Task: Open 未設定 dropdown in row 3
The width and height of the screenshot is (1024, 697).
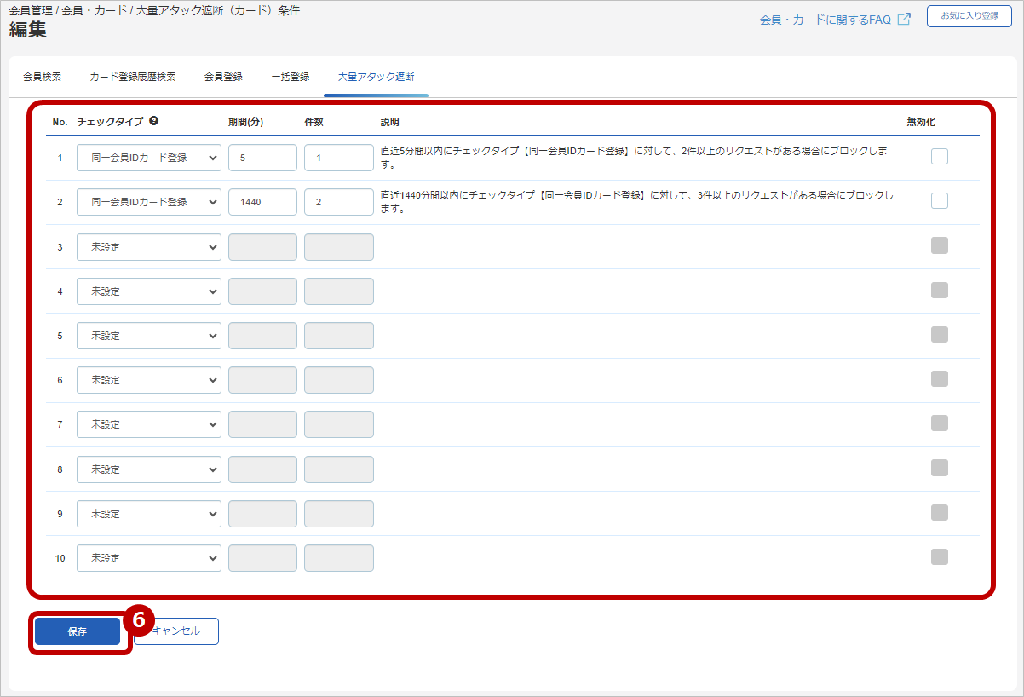Action: (149, 247)
